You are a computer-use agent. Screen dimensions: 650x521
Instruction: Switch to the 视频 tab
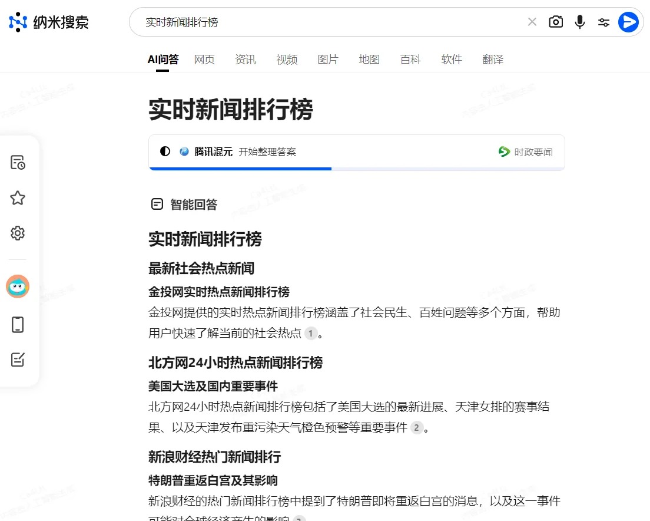pyautogui.click(x=287, y=59)
